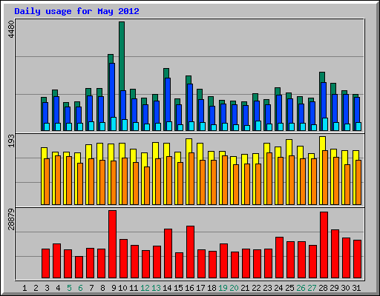Select day label 11

[134, 288]
